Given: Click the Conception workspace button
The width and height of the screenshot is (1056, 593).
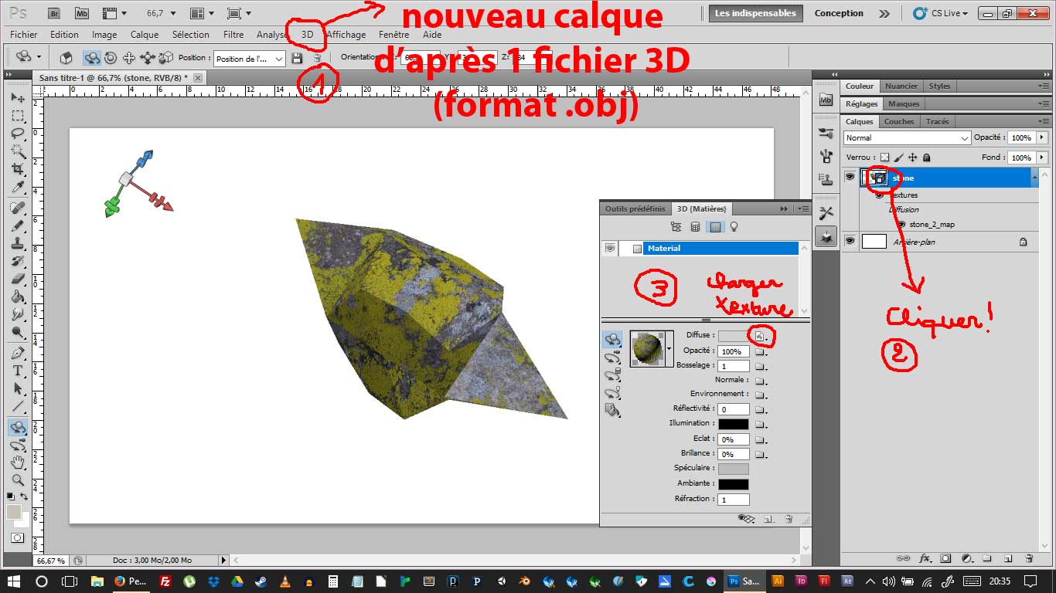Looking at the screenshot, I should (x=839, y=13).
